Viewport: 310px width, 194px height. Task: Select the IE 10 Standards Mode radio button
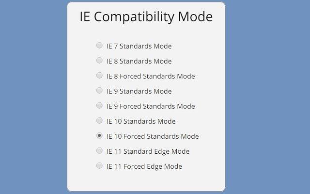tap(99, 121)
